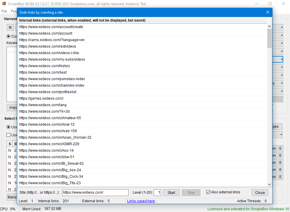Open the highlighted blue-bordered dropdown at right edge
Screen dimensions: 290x212
[278, 59]
